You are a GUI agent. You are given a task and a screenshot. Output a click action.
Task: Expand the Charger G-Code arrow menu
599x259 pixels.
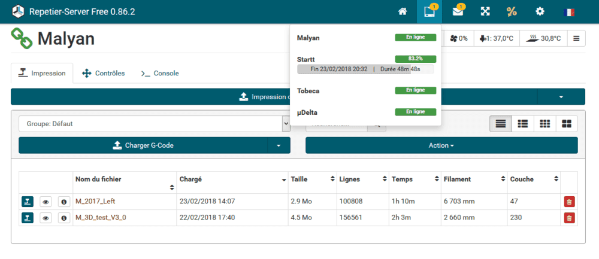click(279, 145)
